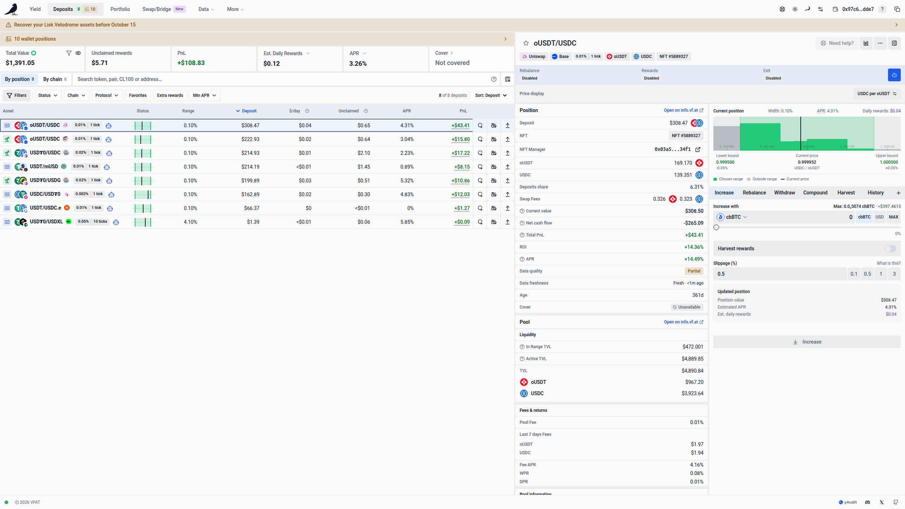Open the Rebalance tab
The height and width of the screenshot is (509, 905).
tap(754, 193)
